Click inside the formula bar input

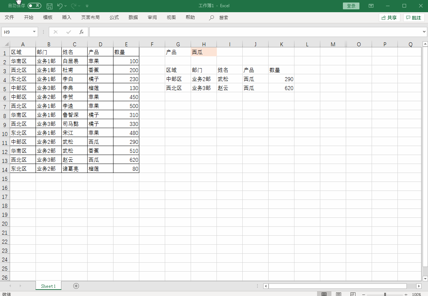click(x=255, y=32)
